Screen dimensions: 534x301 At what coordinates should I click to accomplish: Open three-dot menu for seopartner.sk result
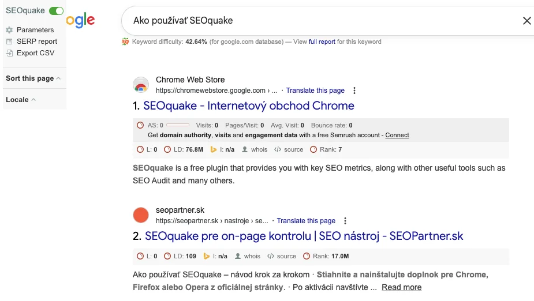(x=345, y=221)
